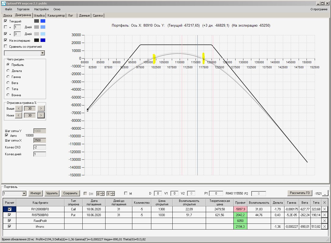The image size is (331, 243).
Task: Click the DH first spinner control
Action: coord(101,193)
